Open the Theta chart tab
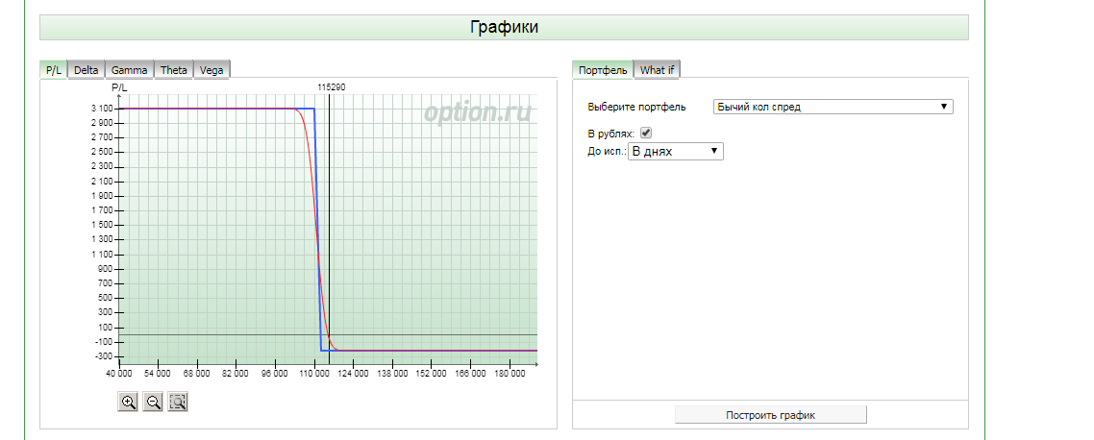 [x=173, y=70]
